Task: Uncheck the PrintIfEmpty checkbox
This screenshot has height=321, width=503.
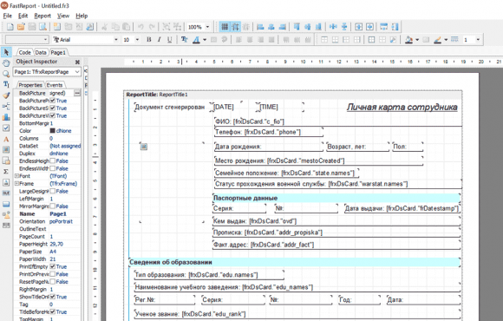Action: (x=53, y=266)
